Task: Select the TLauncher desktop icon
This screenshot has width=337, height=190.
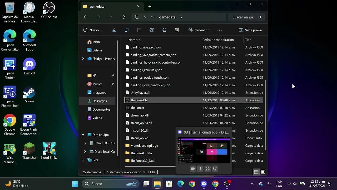Action: pyautogui.click(x=29, y=151)
